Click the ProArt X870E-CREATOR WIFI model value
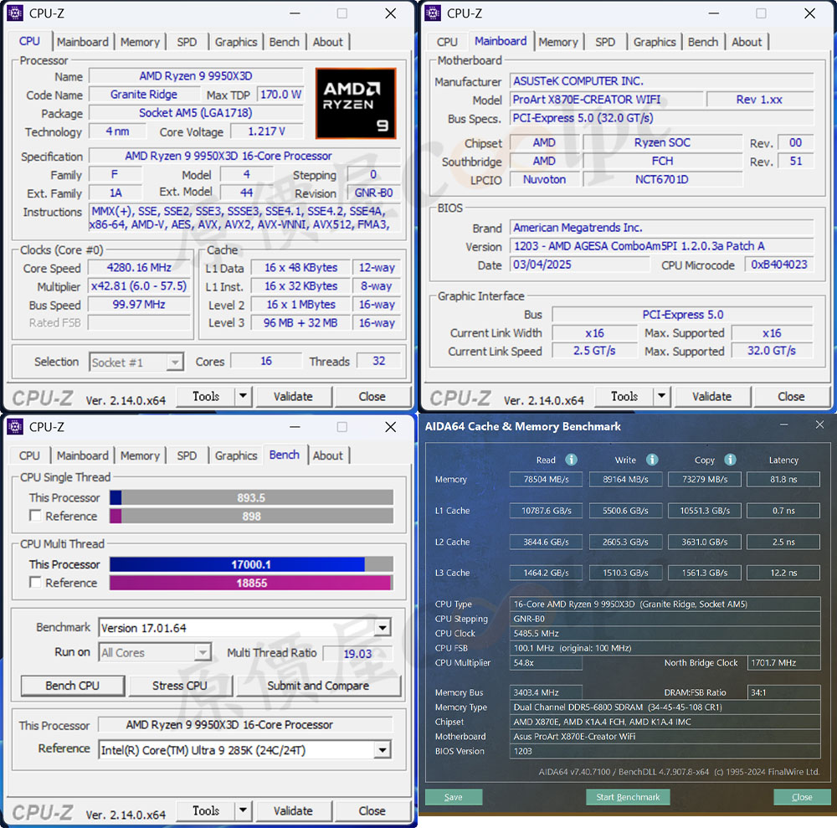 coord(606,100)
